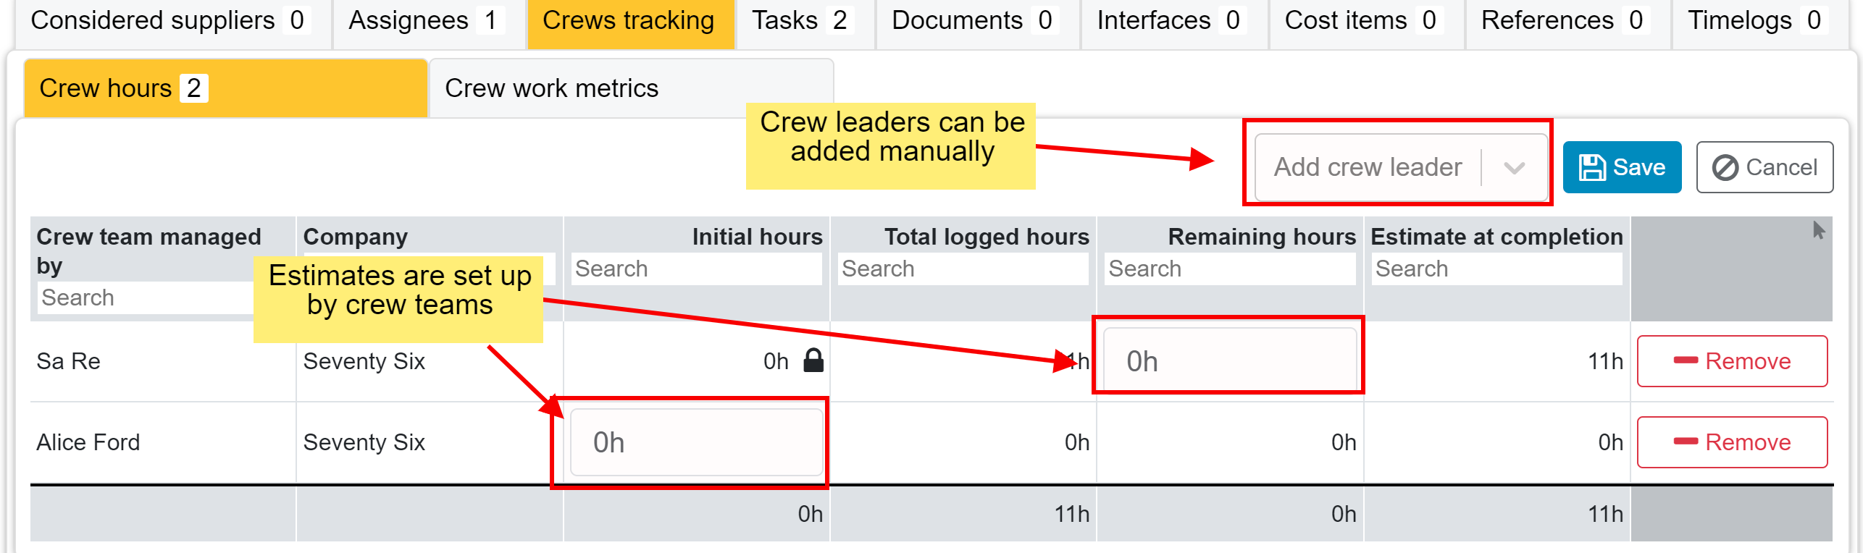Select the Crew hours sub-tab

[225, 88]
